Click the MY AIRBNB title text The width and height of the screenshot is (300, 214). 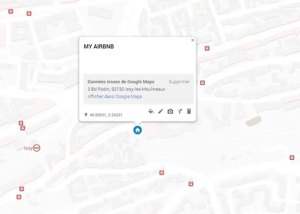[x=99, y=47]
